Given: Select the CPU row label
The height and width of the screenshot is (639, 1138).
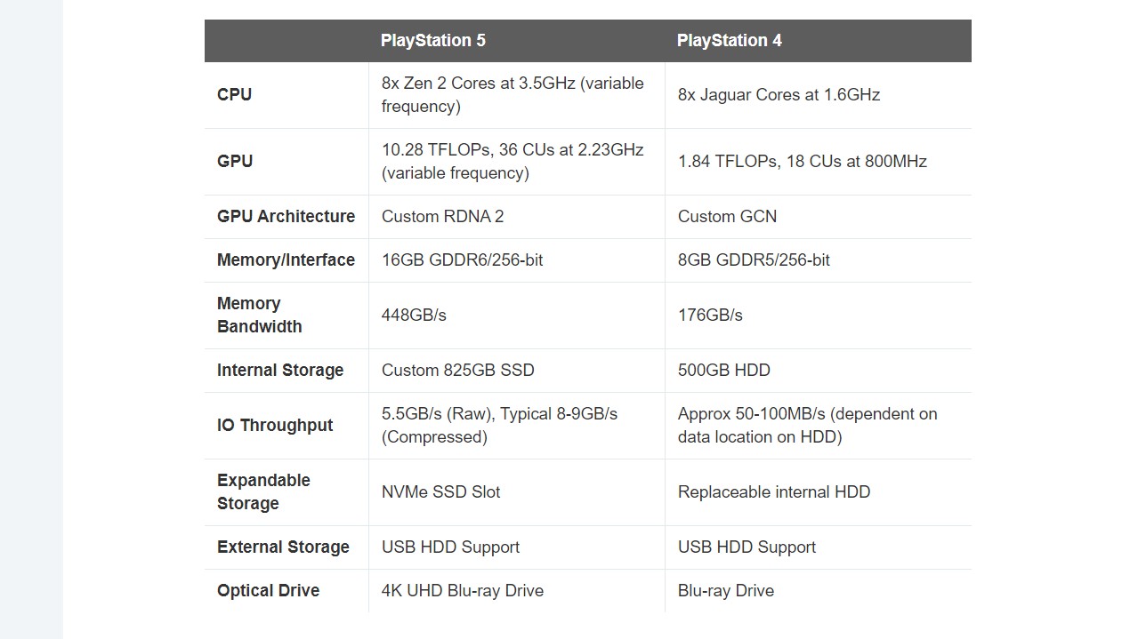Looking at the screenshot, I should click(x=234, y=94).
